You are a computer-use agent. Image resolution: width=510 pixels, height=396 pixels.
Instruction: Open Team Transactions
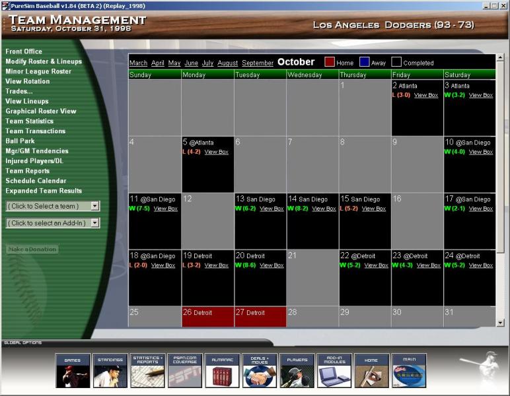click(x=36, y=131)
